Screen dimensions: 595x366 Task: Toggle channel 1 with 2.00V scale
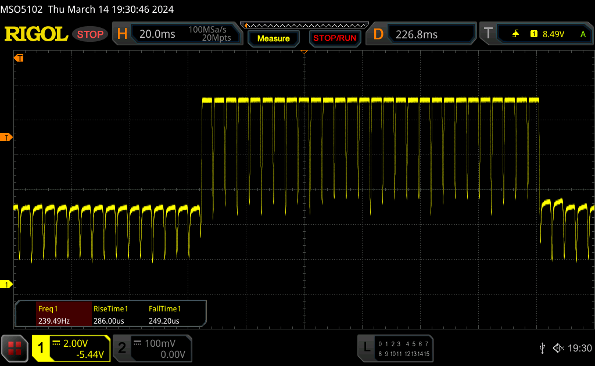click(71, 348)
